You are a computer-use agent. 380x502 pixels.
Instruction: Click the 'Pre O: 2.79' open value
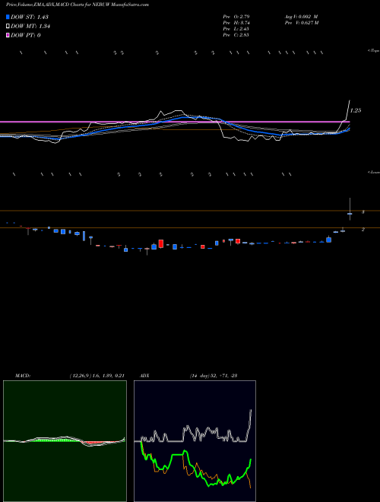[x=236, y=16]
